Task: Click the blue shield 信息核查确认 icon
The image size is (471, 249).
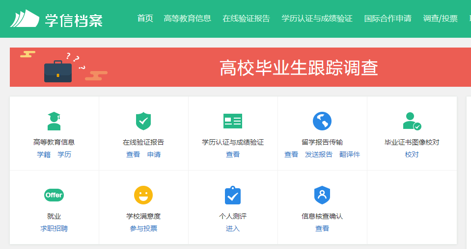Action: (322, 195)
